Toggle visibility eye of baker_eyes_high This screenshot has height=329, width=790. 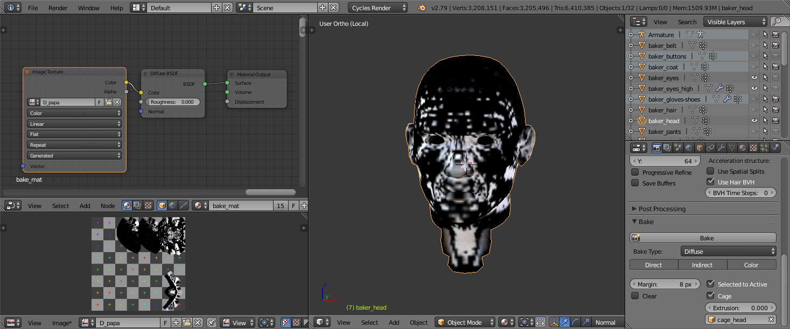pyautogui.click(x=754, y=89)
